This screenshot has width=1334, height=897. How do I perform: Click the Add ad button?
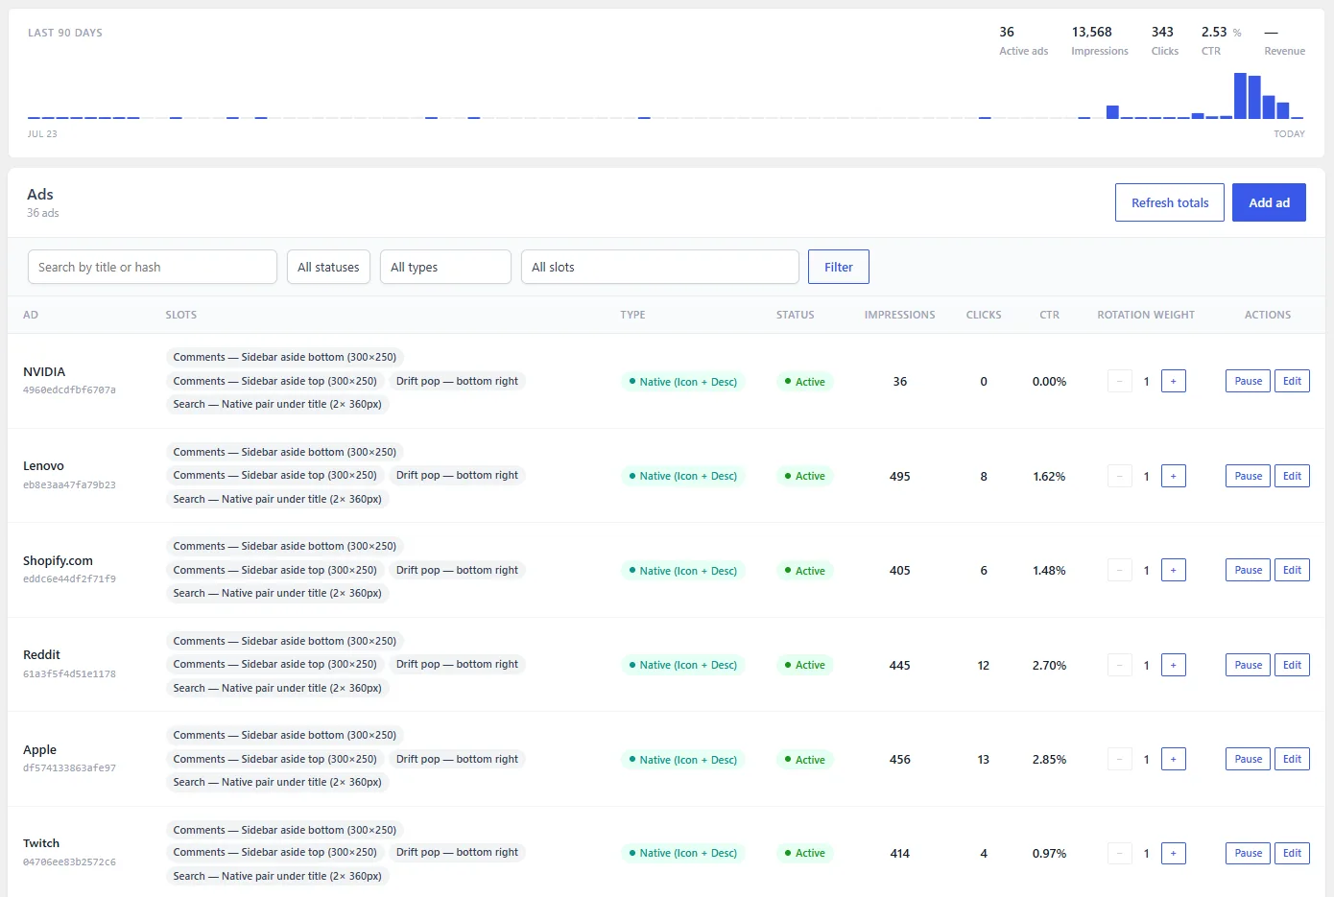click(x=1269, y=202)
